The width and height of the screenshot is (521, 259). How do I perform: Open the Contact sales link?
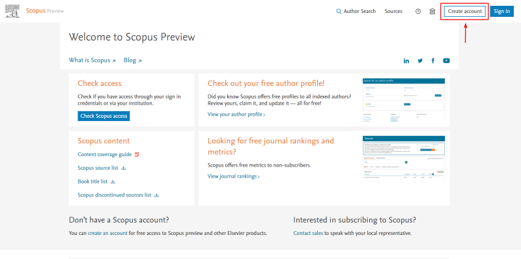pyautogui.click(x=308, y=233)
